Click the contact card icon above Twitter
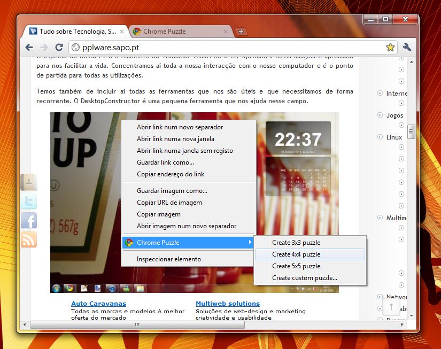Viewport: 441px width, 349px height. click(29, 182)
